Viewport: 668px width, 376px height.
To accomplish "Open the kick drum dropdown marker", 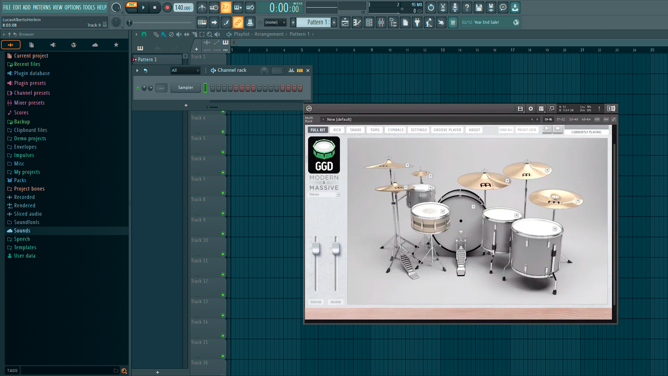I will (x=473, y=207).
